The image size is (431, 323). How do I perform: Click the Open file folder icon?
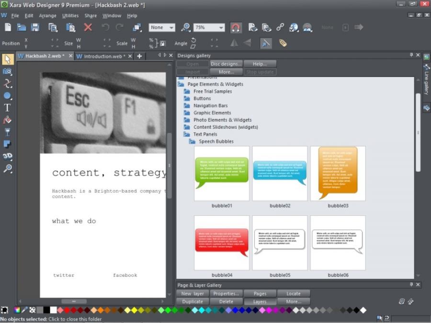[22, 27]
